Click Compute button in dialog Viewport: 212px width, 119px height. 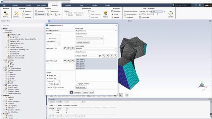click(78, 92)
